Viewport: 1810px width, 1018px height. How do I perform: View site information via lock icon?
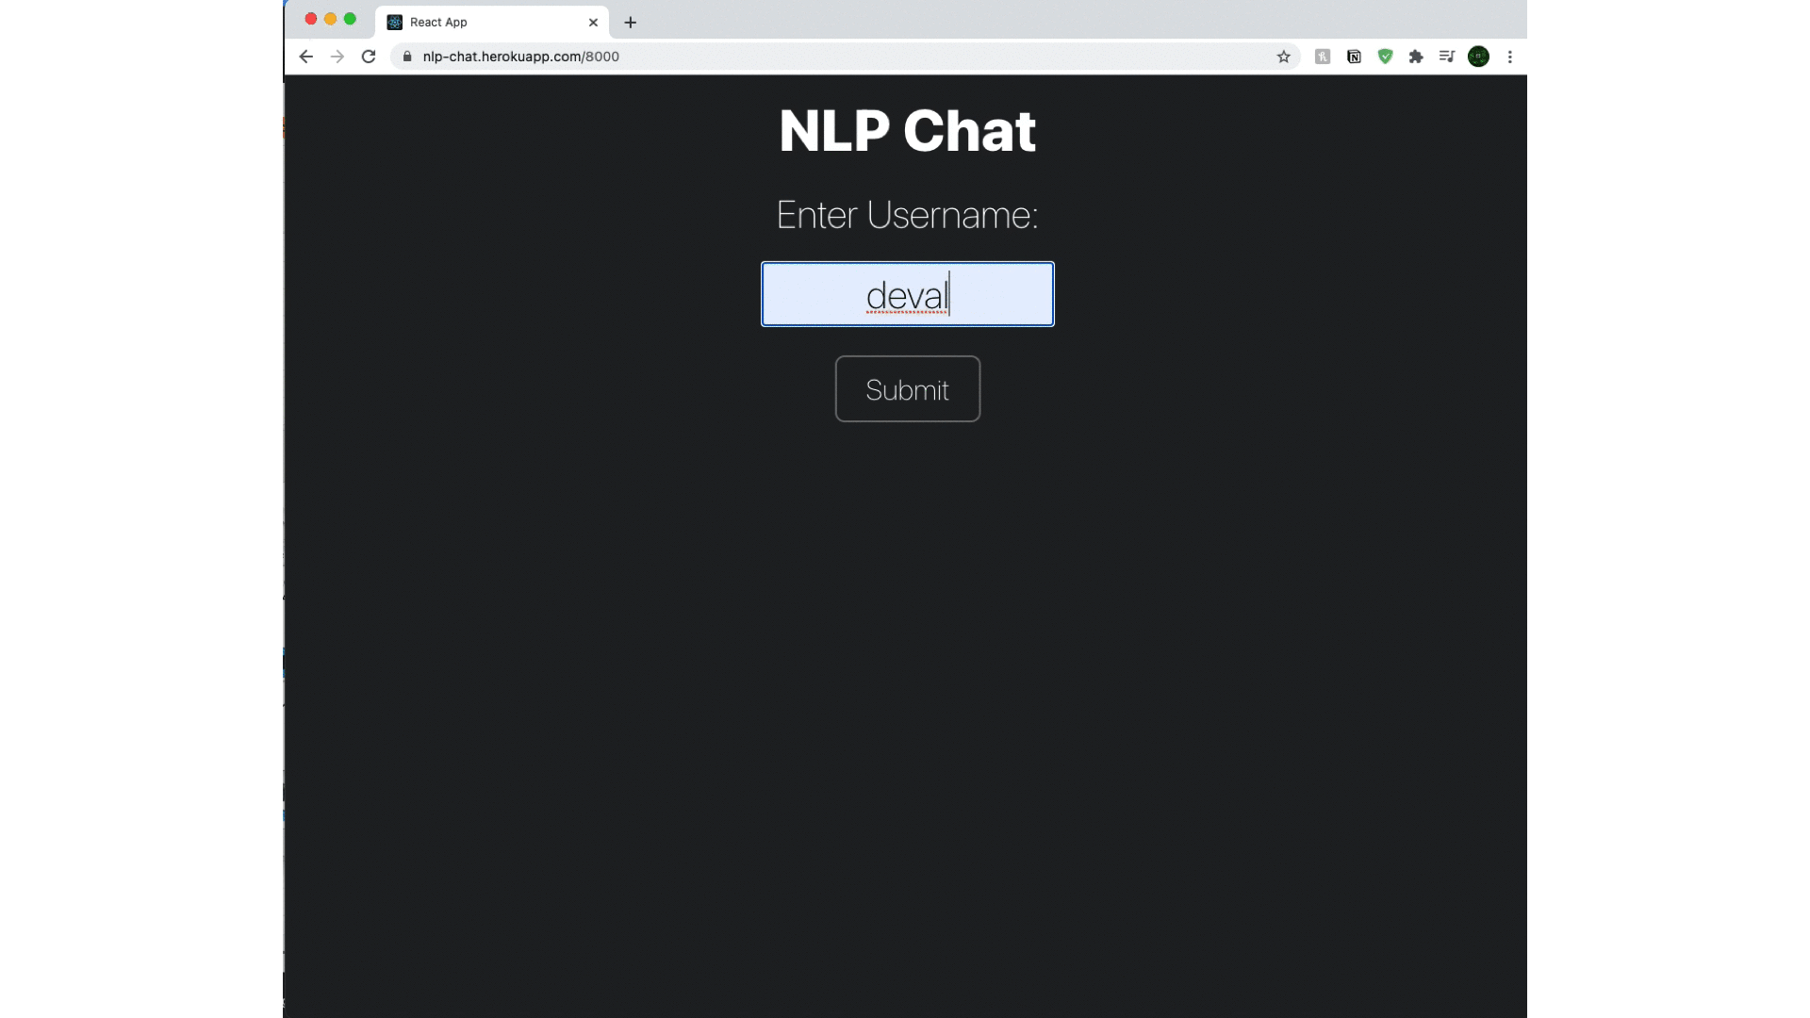[x=407, y=57]
